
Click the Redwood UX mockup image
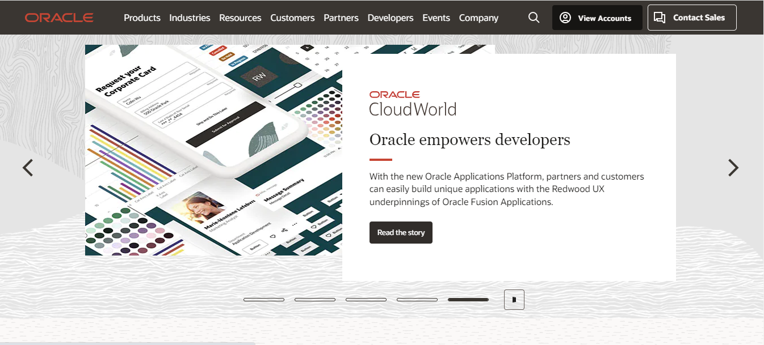(214, 150)
